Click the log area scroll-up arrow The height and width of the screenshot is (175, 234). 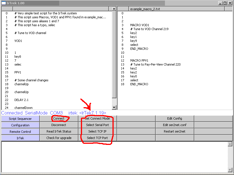[230, 144]
